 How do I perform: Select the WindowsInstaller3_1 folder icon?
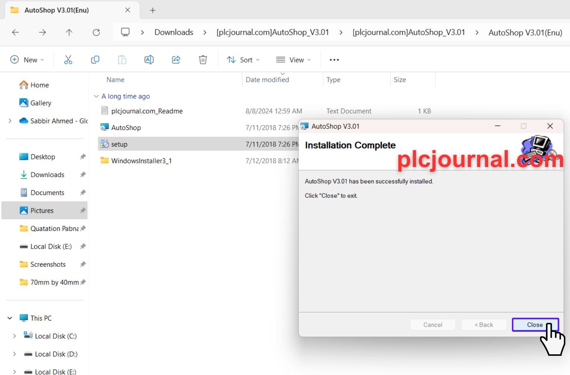point(105,160)
